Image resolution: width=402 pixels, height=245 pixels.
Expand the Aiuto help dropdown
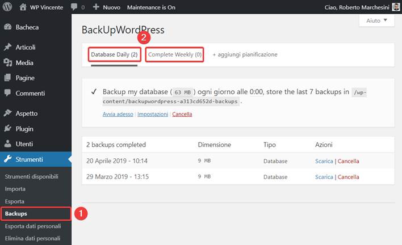click(376, 20)
